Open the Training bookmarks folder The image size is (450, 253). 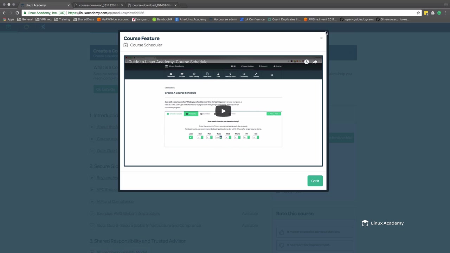(62, 19)
